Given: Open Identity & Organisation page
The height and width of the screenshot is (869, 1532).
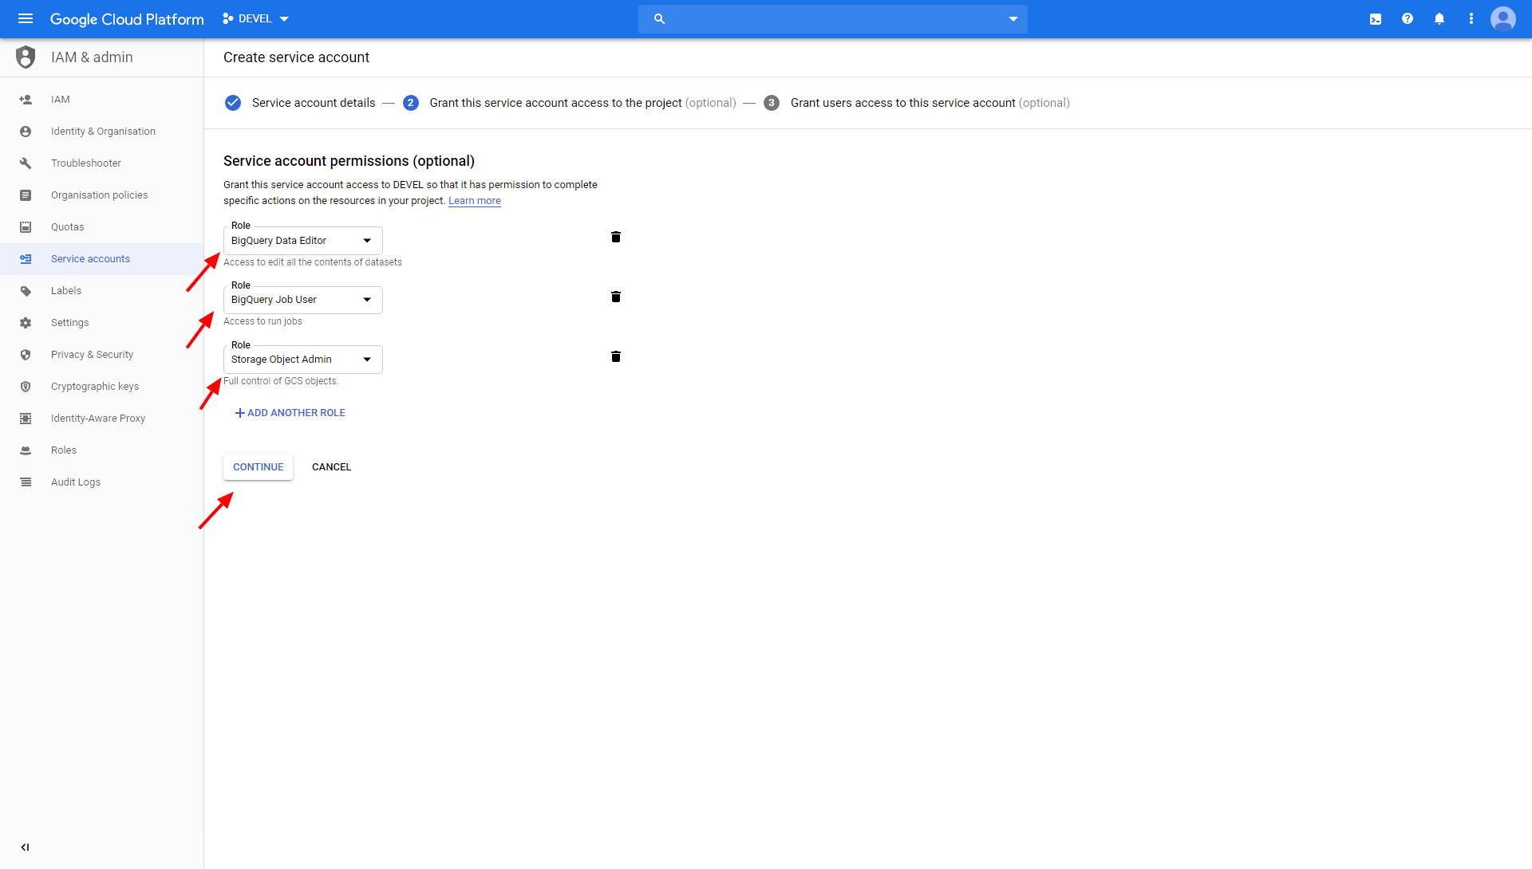Looking at the screenshot, I should [x=102, y=132].
